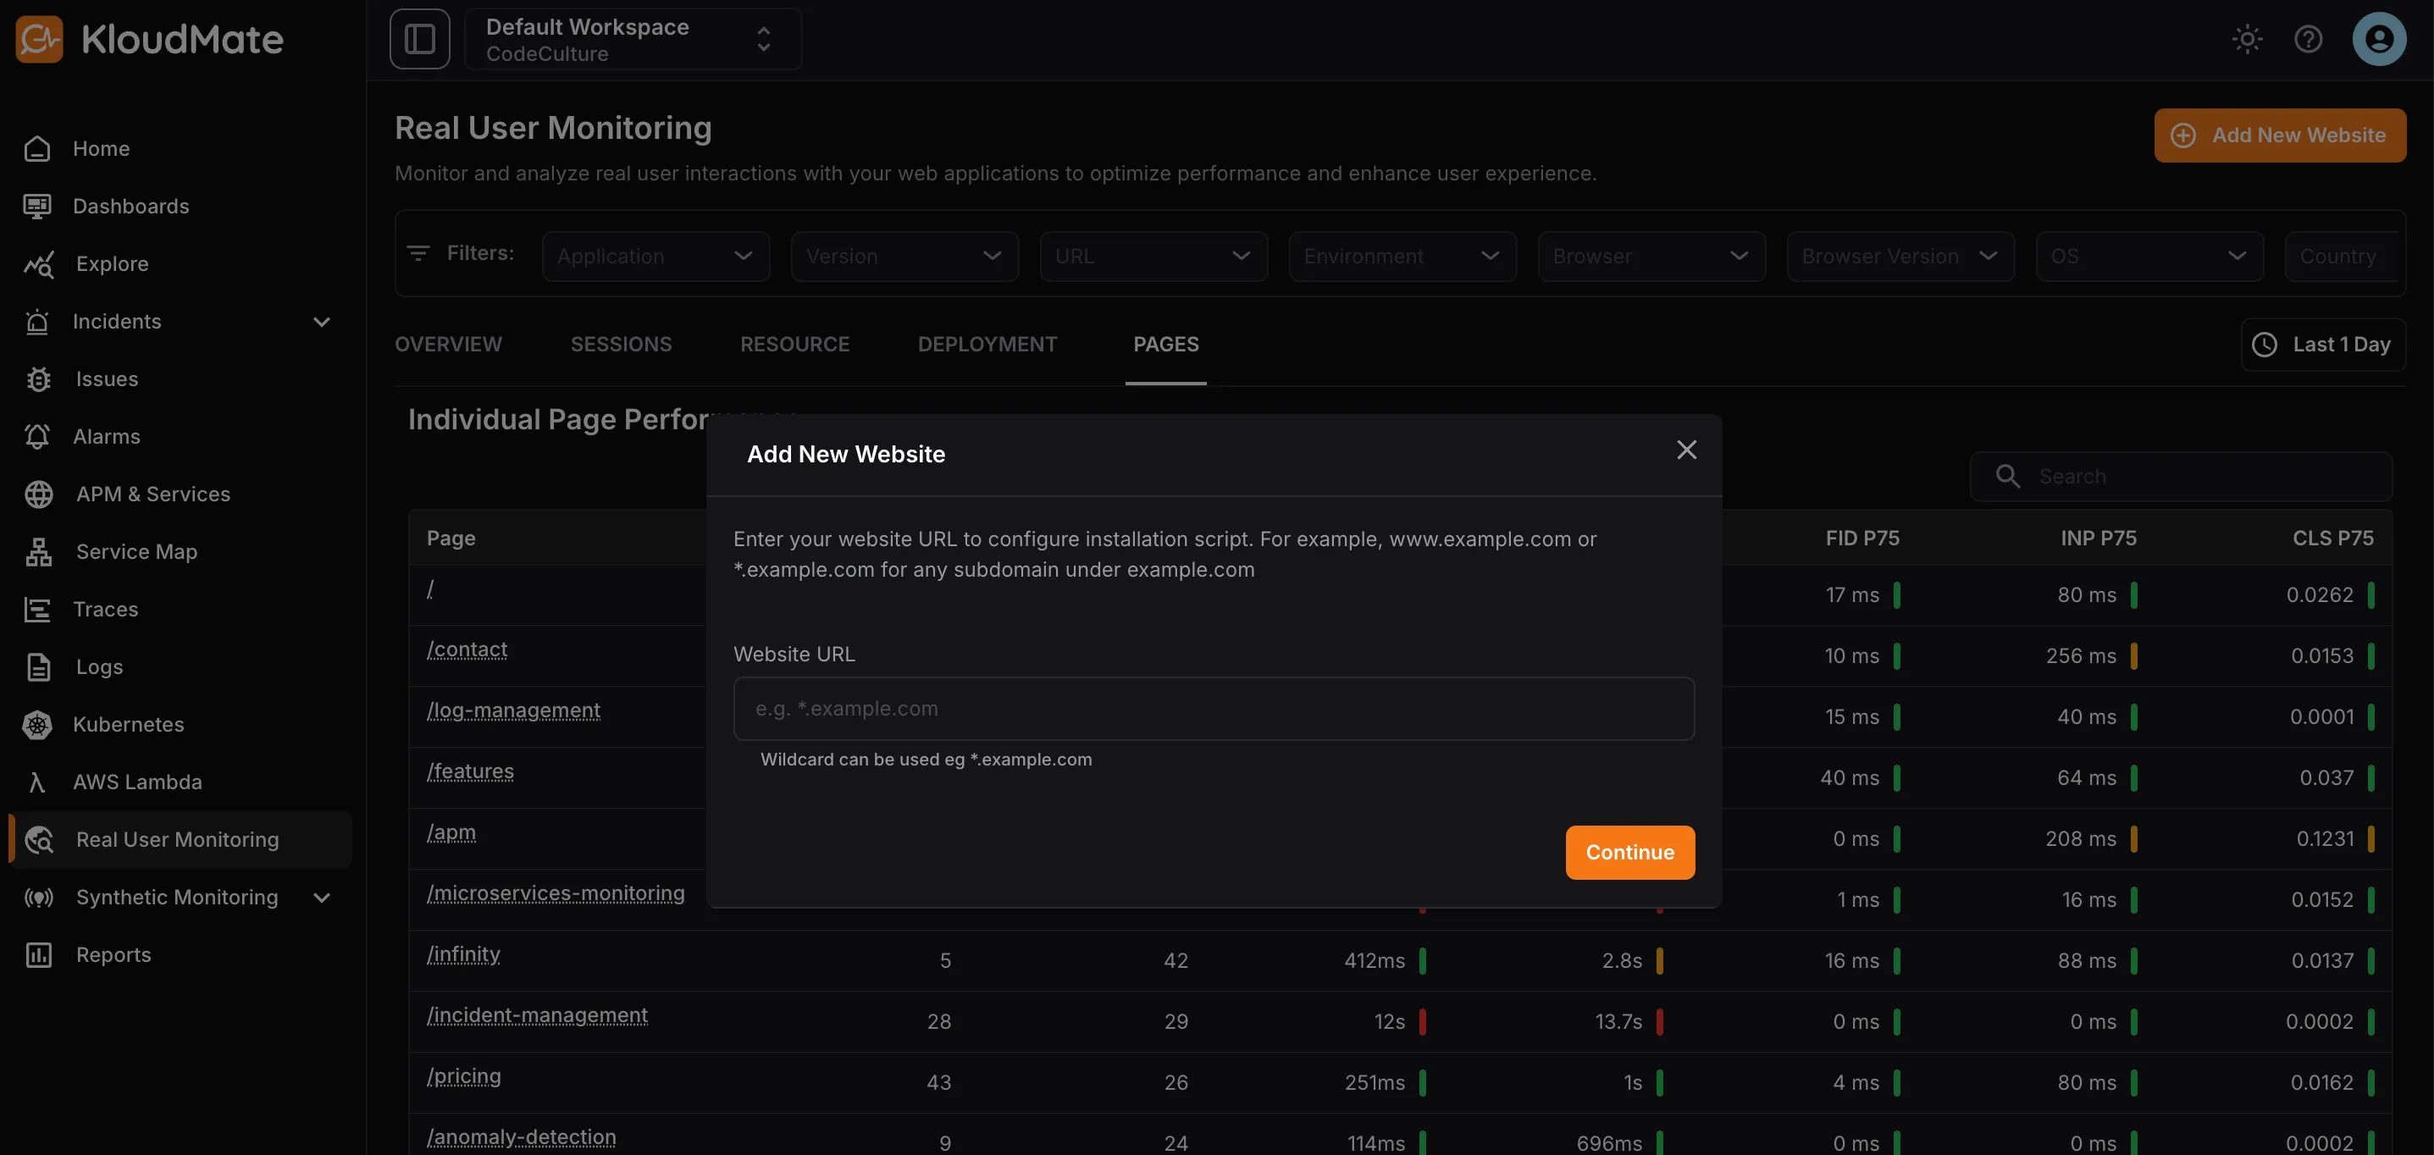This screenshot has width=2434, height=1155.
Task: Open the Browser Version filter dropdown
Action: click(1900, 256)
